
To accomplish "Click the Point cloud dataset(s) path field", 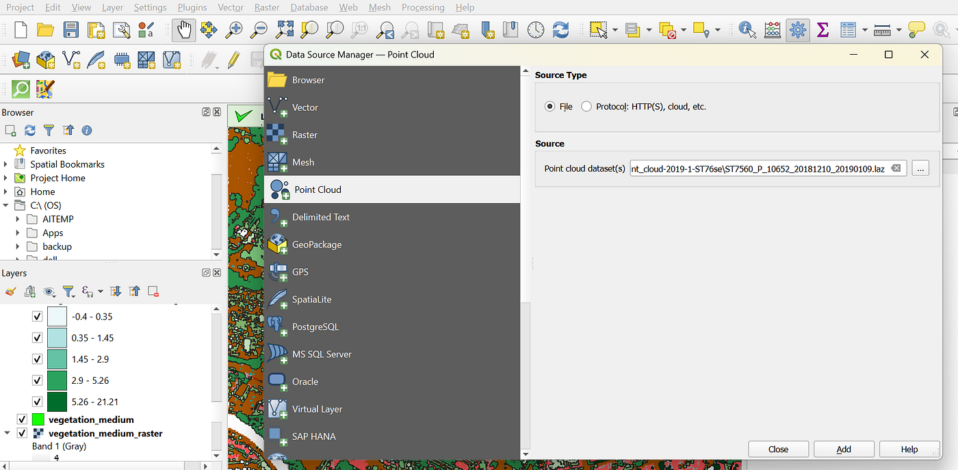I will coord(768,168).
